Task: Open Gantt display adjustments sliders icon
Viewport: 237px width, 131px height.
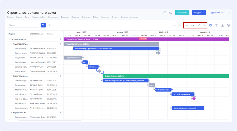Action: click(x=216, y=25)
